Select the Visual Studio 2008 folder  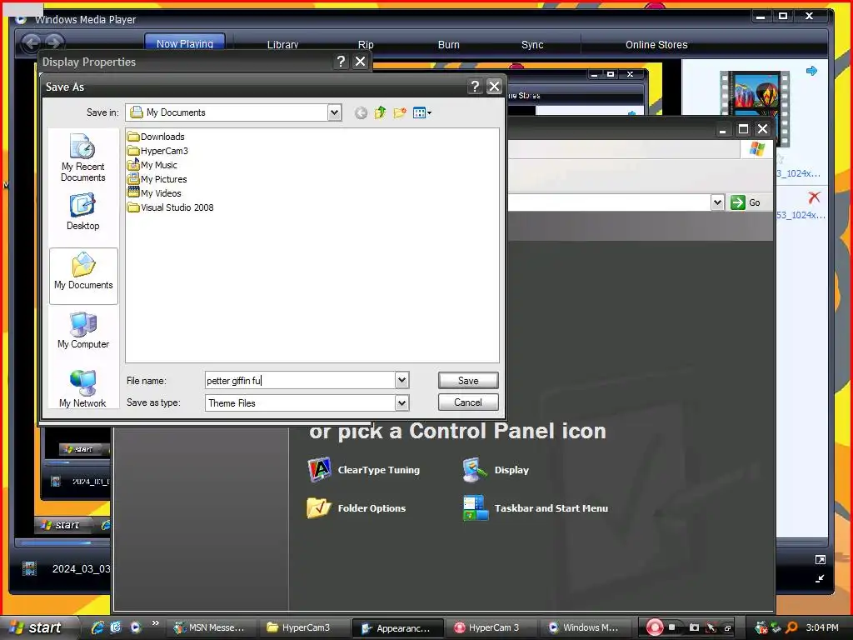[170, 207]
